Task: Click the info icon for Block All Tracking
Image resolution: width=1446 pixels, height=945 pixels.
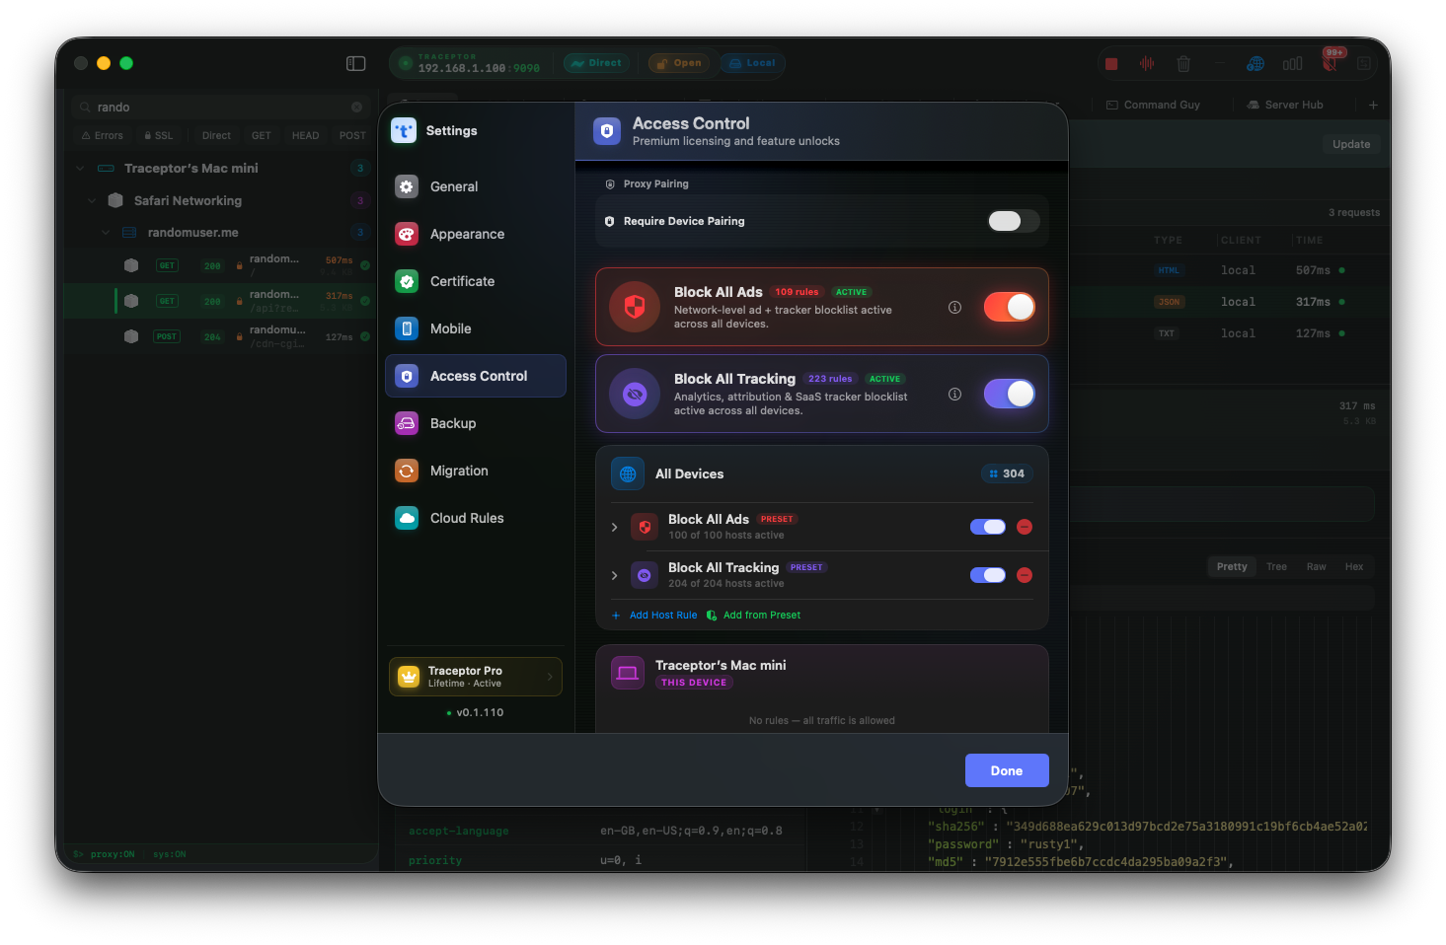Action: tap(954, 394)
